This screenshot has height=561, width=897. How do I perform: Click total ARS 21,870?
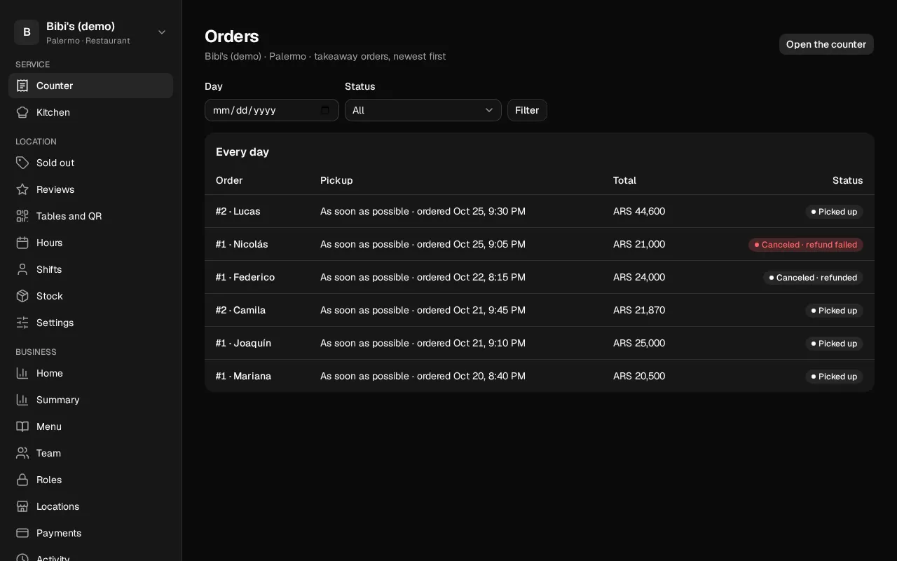639,310
